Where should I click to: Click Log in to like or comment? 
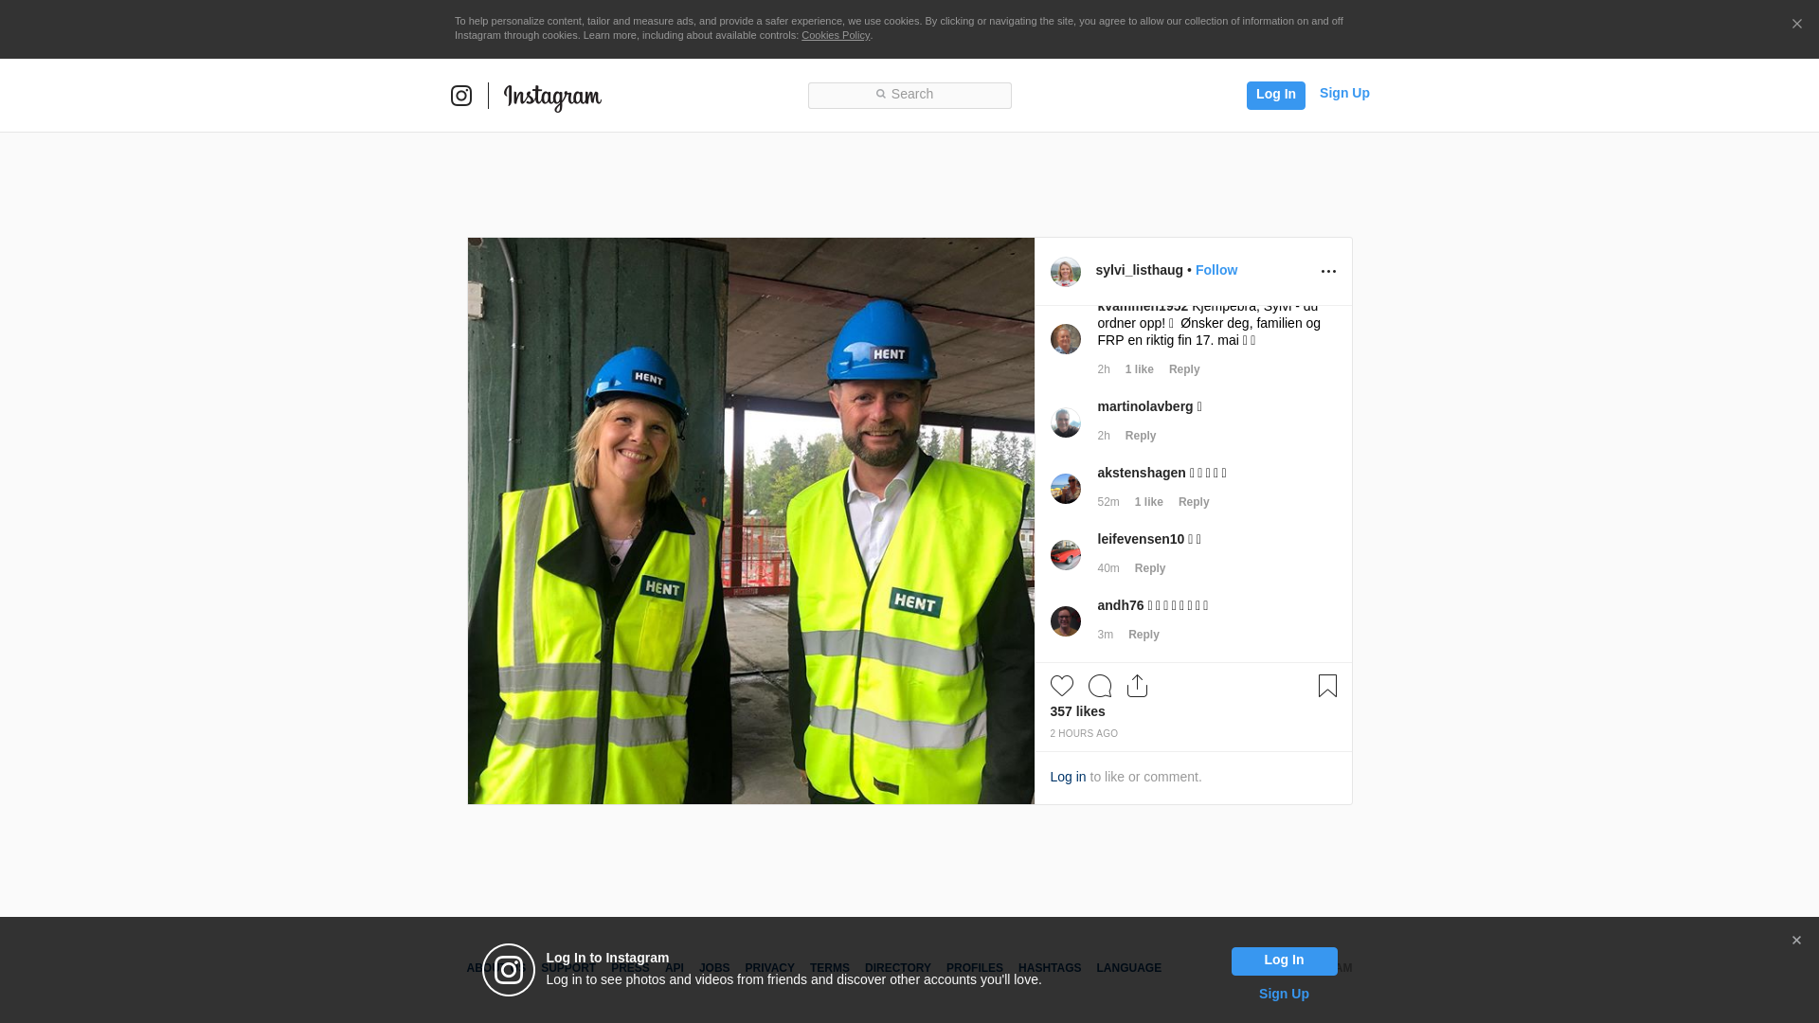1068,777
